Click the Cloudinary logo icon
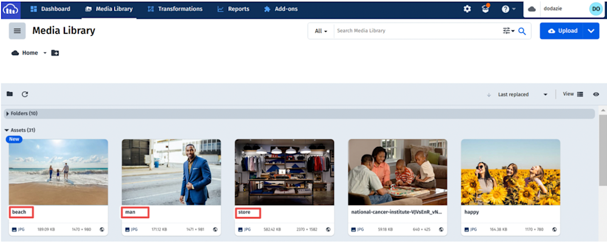607x244 pixels. pos(11,9)
